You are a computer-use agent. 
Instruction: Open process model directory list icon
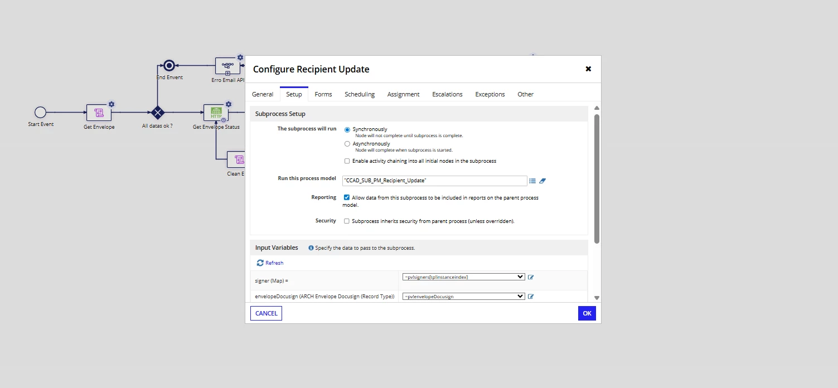(x=532, y=181)
